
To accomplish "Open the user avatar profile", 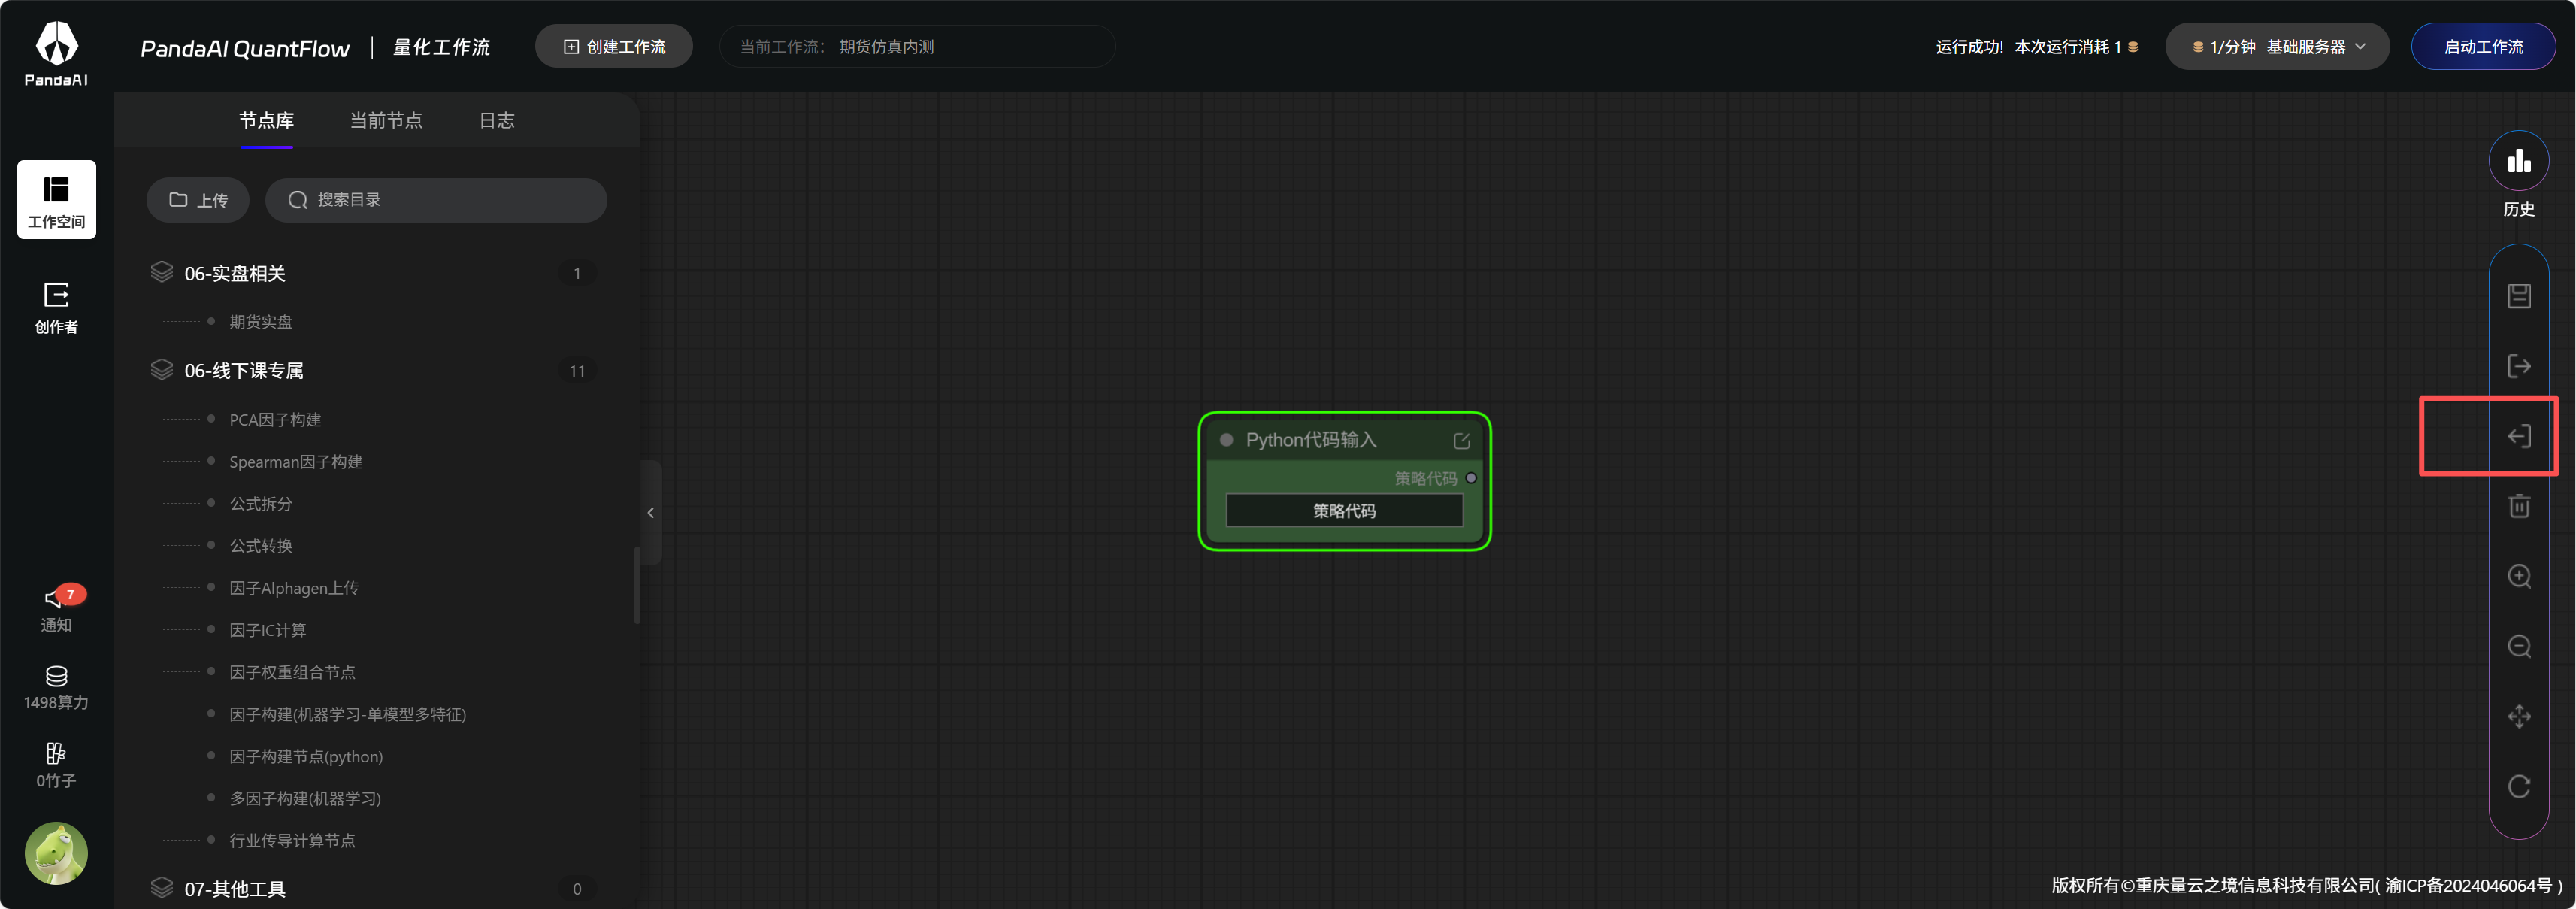I will tap(56, 853).
